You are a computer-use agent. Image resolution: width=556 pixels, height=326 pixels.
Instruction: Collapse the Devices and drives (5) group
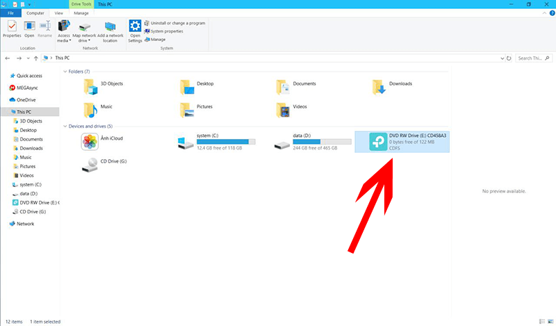[65, 127]
